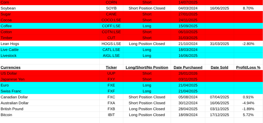Select the SOYB ticker cell

point(111,8)
